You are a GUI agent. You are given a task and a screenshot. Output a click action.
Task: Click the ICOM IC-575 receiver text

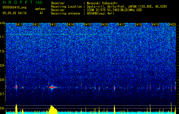[114, 10]
